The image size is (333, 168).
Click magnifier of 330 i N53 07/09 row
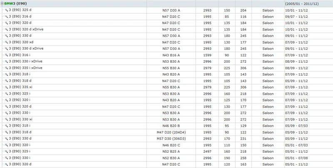click(x=6, y=113)
